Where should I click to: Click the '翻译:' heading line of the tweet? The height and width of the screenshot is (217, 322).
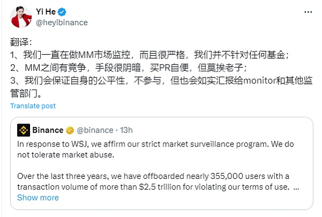click(x=23, y=42)
